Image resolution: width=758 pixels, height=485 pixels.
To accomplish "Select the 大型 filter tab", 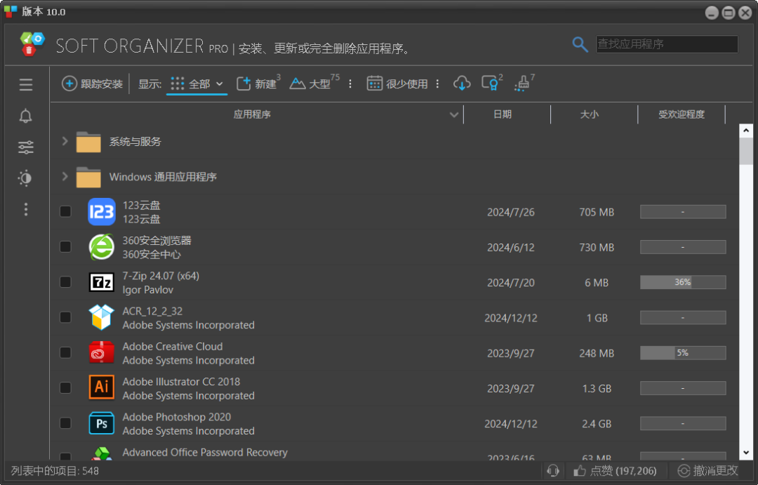I will [x=314, y=83].
